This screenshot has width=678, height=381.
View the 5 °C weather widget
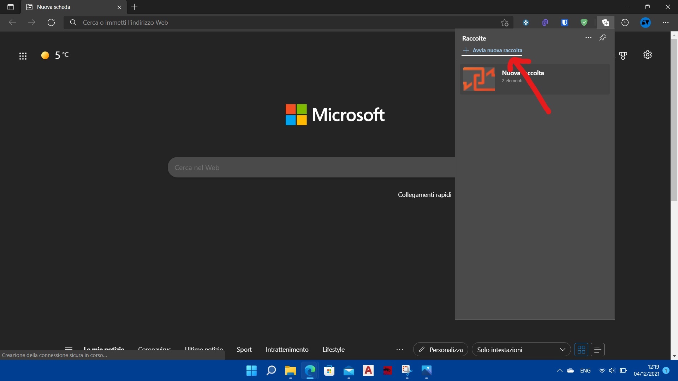55,55
